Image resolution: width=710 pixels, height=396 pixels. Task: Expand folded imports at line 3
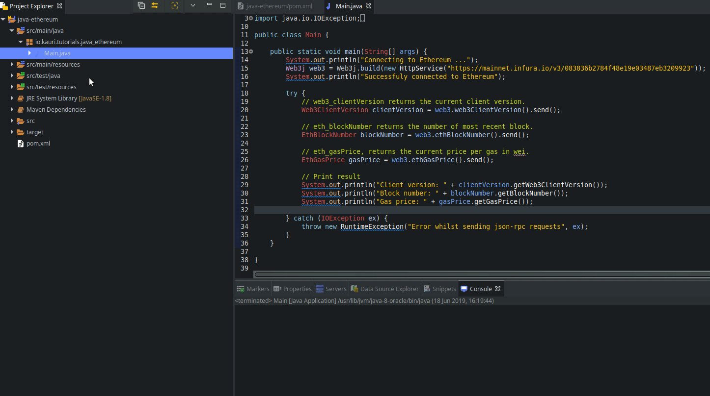click(x=251, y=18)
